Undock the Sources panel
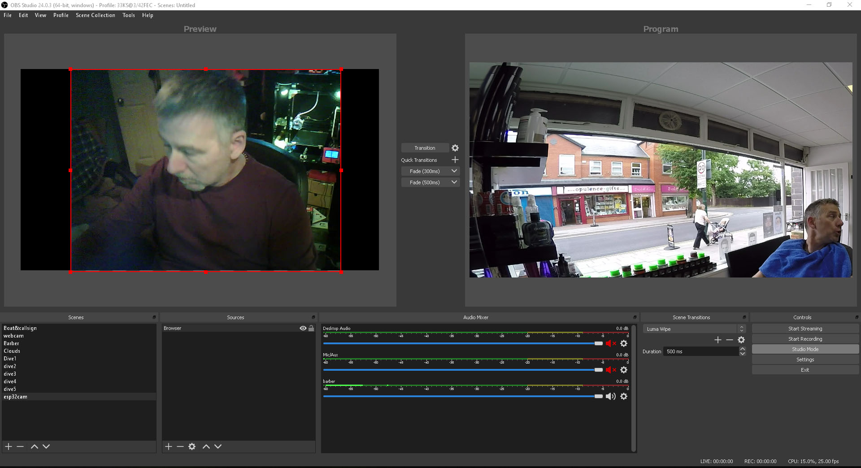861x468 pixels. click(313, 317)
